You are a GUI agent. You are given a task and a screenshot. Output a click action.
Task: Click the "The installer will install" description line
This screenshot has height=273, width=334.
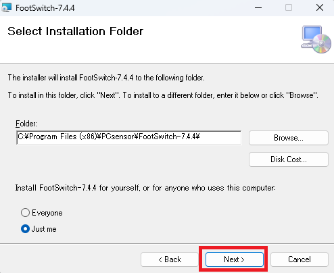tap(106, 78)
